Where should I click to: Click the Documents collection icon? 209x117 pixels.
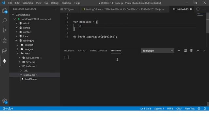pos(24,58)
